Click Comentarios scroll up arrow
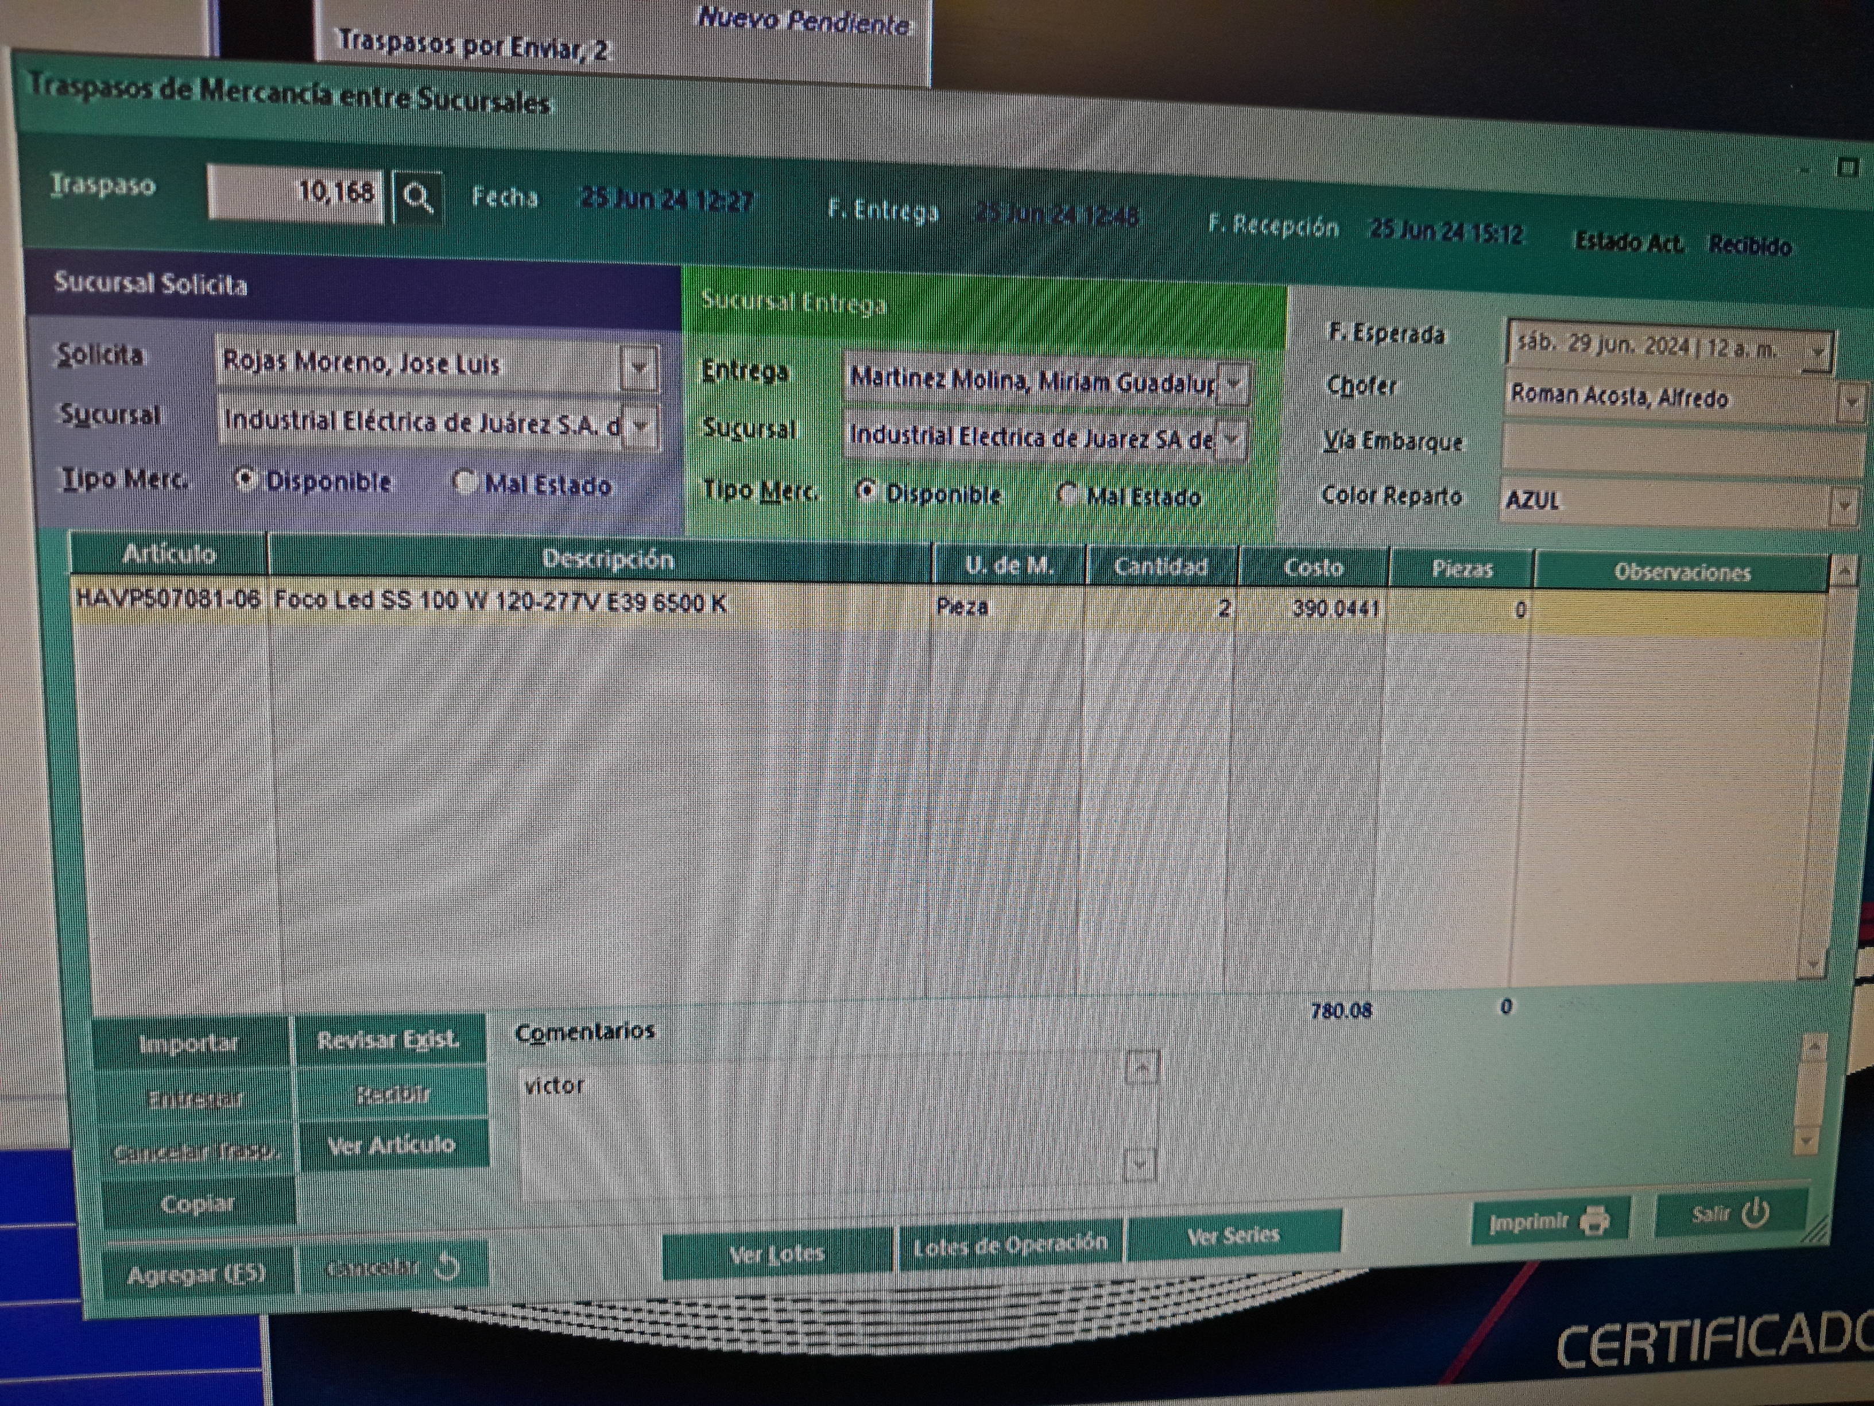 [x=1141, y=1068]
